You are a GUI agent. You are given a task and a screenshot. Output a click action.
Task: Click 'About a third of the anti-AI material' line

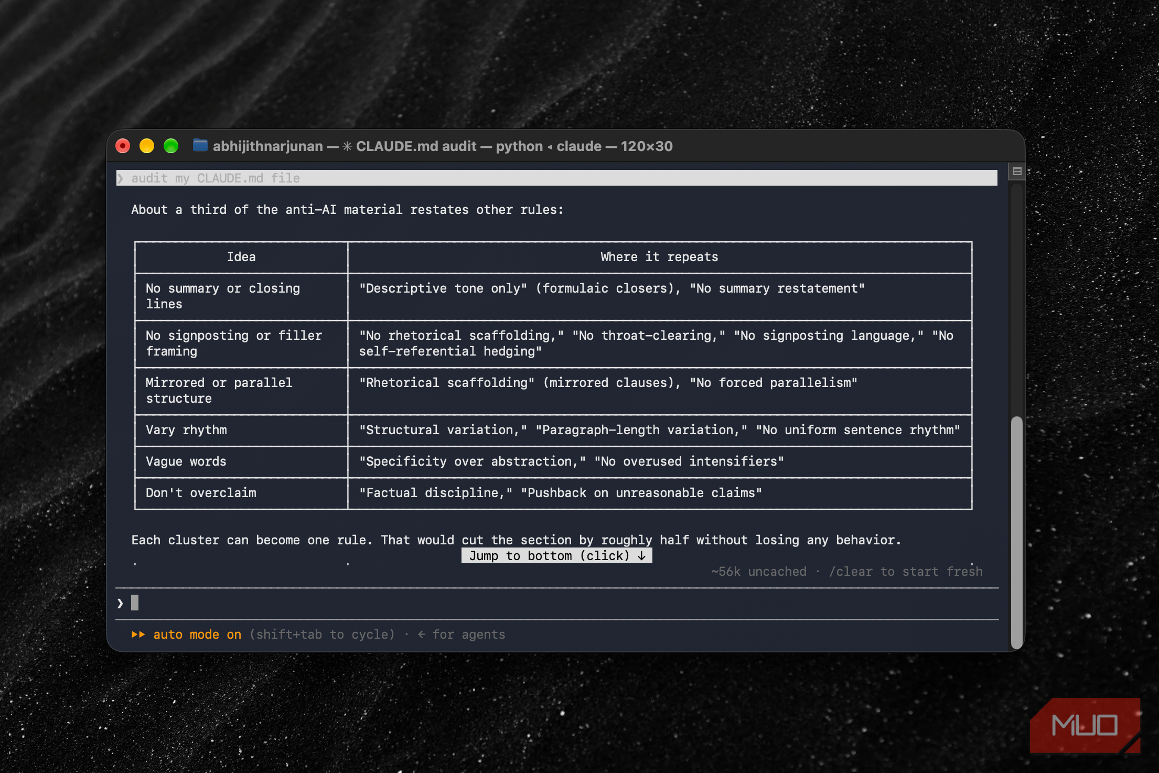[x=347, y=210]
